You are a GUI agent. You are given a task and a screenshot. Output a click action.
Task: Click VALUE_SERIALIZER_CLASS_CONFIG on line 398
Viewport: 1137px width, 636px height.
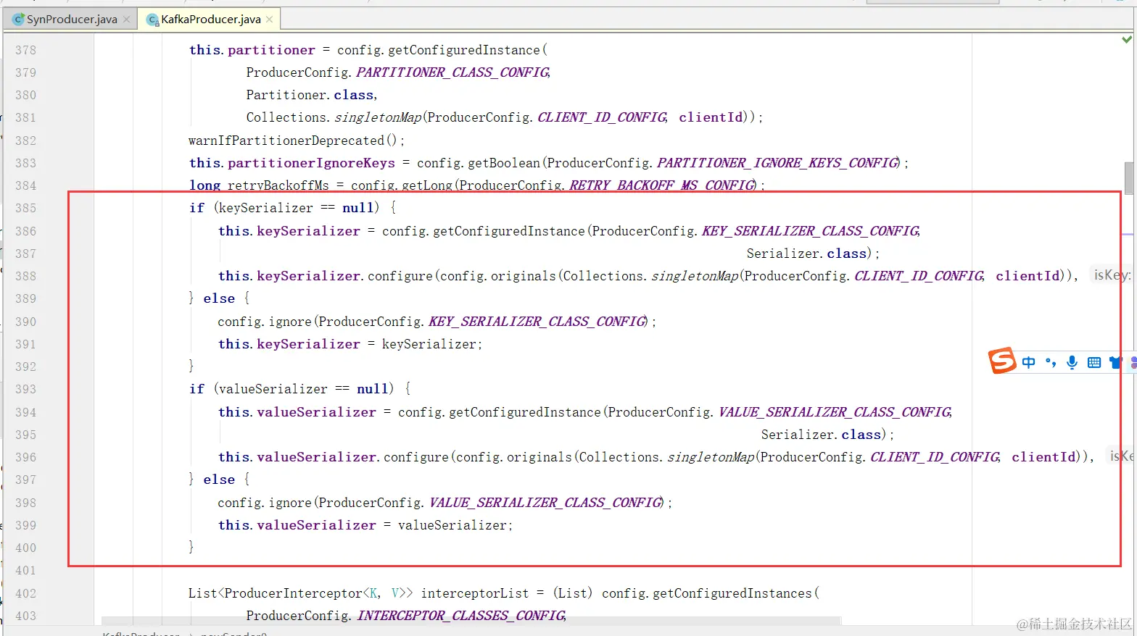pyautogui.click(x=546, y=503)
